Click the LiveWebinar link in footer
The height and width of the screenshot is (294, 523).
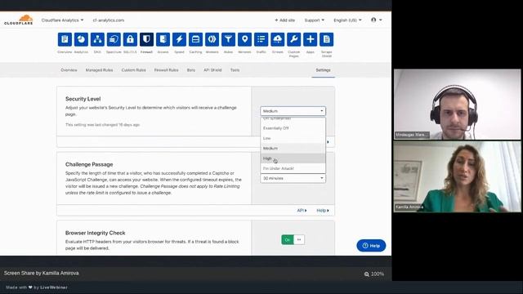pyautogui.click(x=54, y=287)
